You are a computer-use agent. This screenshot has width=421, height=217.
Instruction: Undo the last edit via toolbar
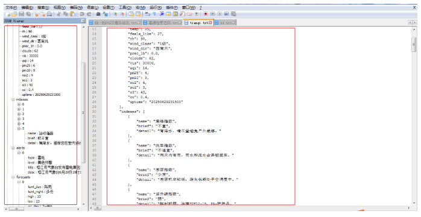point(82,14)
